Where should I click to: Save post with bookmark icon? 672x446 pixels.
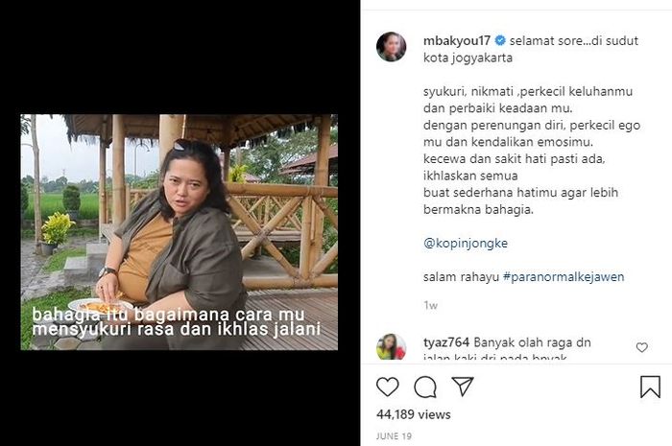650,387
